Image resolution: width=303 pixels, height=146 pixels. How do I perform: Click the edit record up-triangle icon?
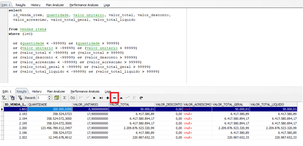(x=121, y=98)
